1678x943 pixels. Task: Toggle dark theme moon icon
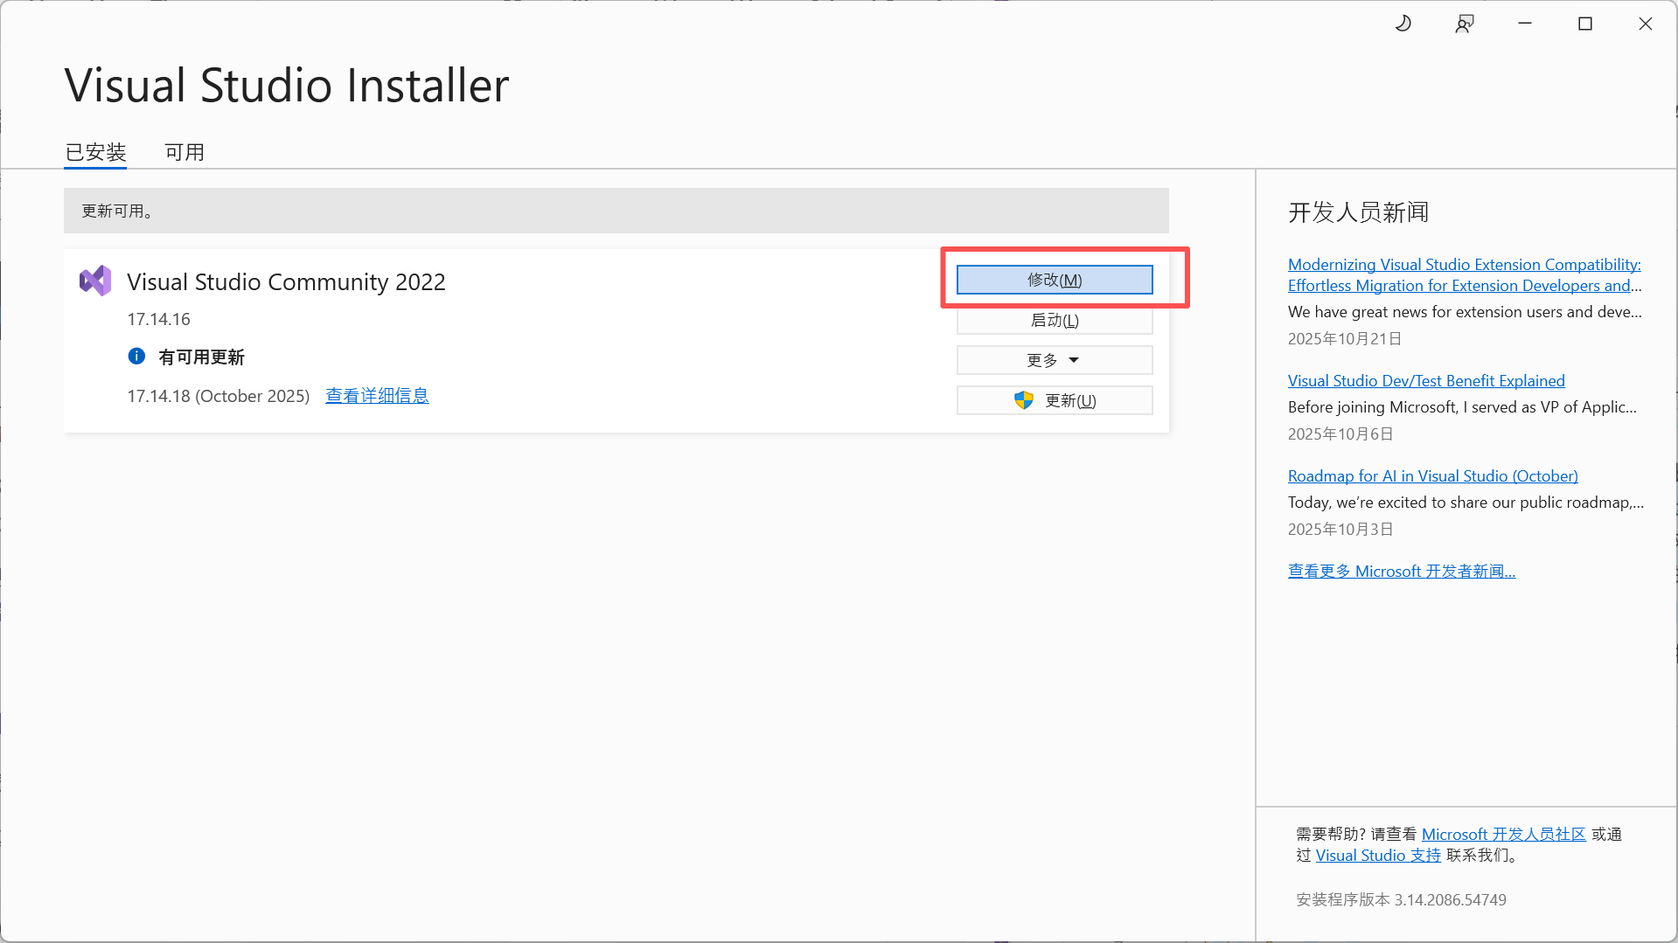click(1403, 24)
